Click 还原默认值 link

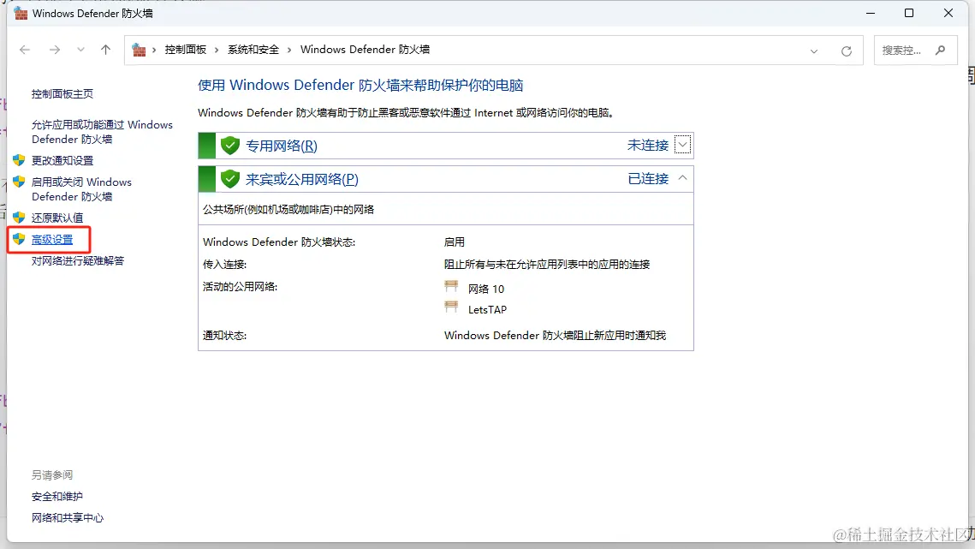[57, 218]
